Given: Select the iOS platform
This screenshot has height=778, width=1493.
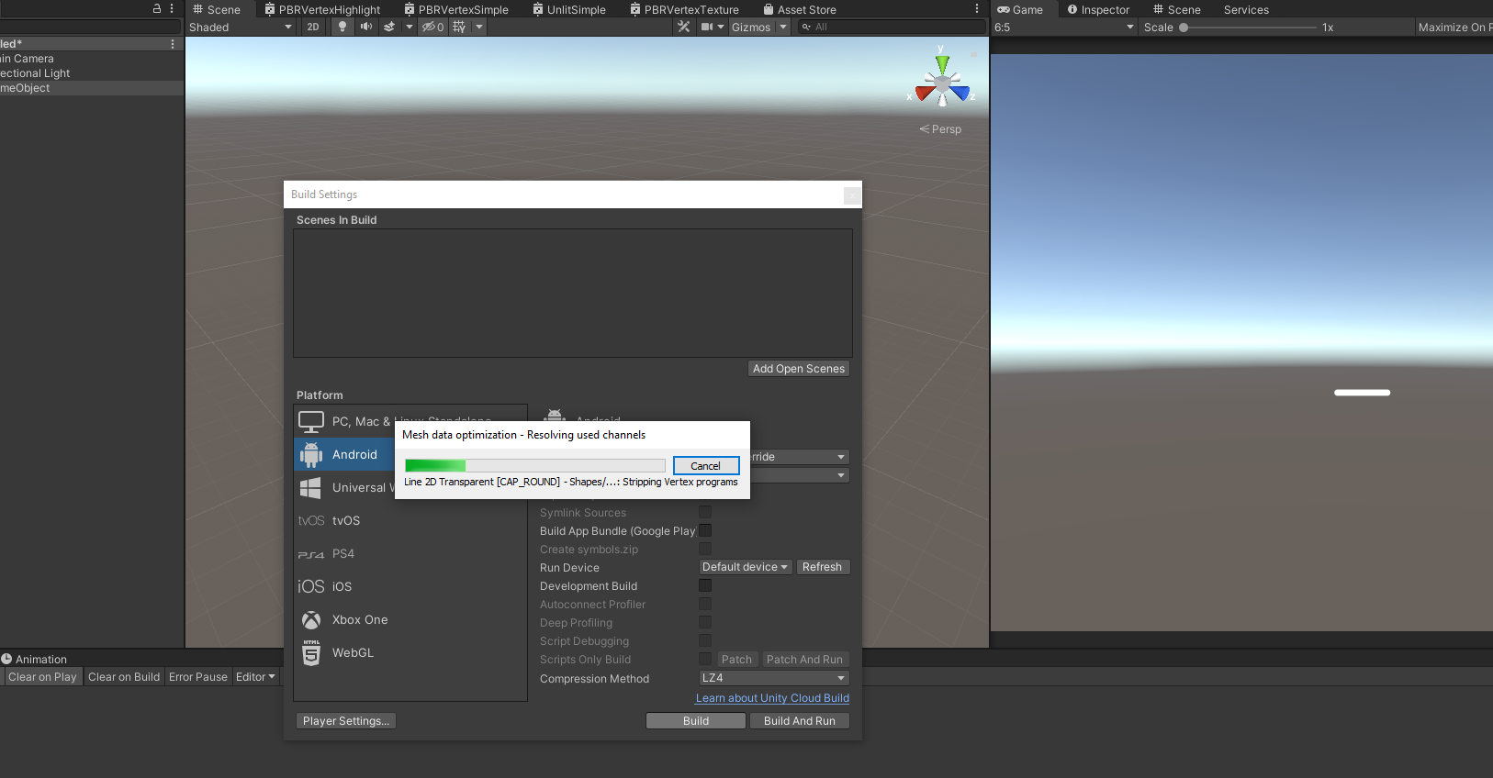Looking at the screenshot, I should click(x=410, y=587).
